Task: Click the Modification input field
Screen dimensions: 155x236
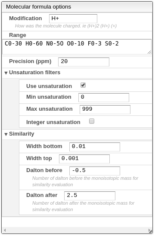Action: 73,18
